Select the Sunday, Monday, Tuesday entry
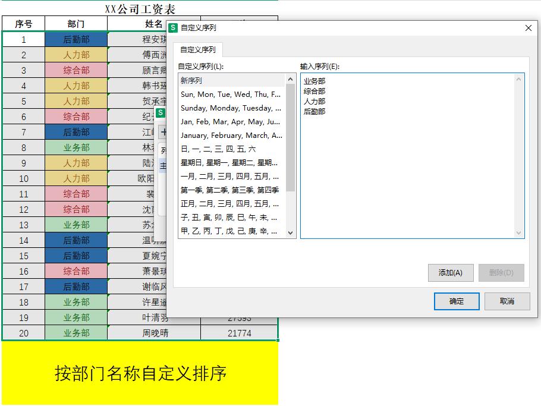541x406 pixels. 232,108
